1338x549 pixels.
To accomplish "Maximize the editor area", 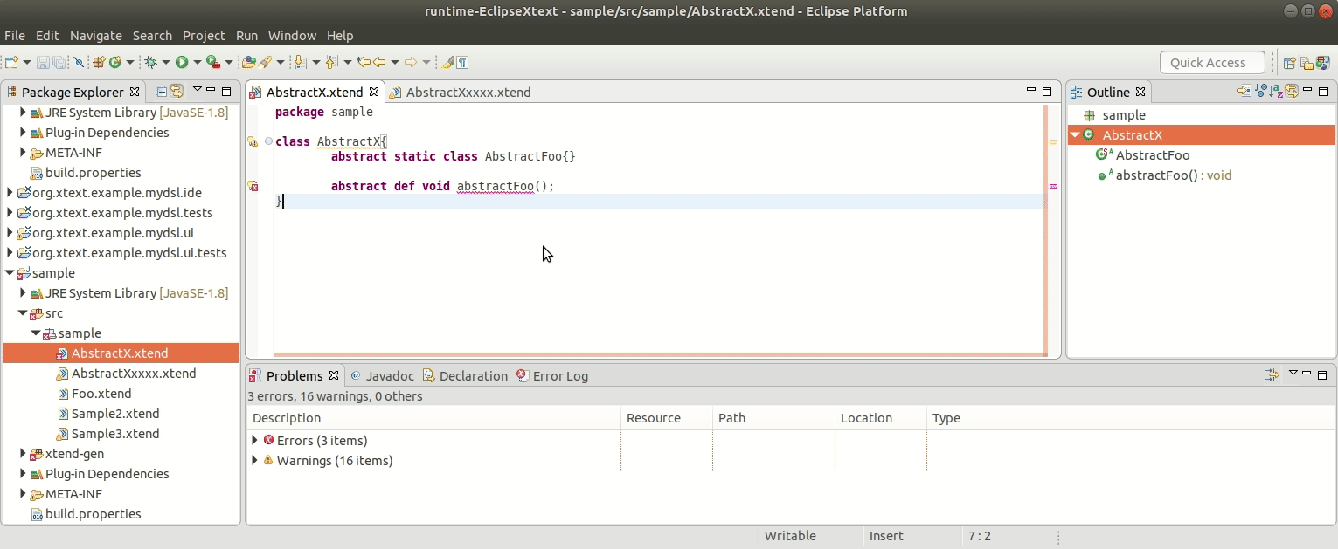I will point(1047,91).
